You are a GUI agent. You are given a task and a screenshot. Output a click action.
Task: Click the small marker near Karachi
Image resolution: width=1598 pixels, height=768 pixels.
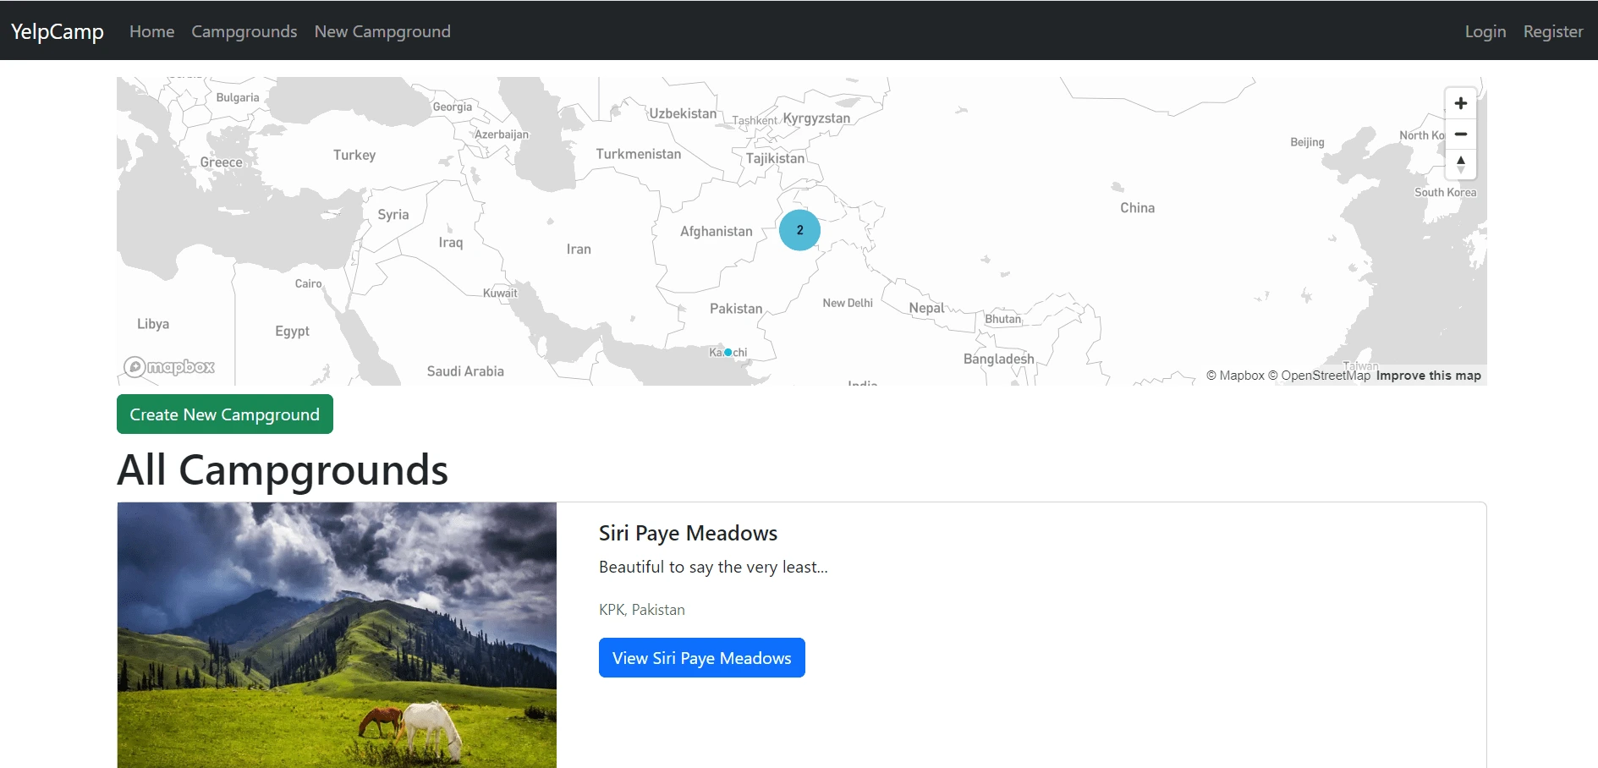pyautogui.click(x=728, y=352)
